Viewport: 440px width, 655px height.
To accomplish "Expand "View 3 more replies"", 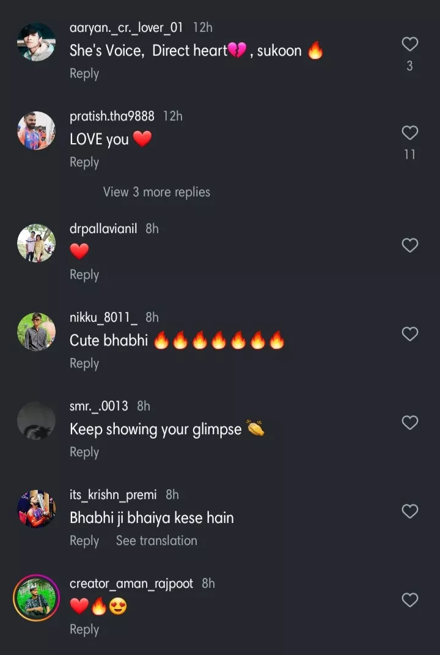I will pos(156,192).
